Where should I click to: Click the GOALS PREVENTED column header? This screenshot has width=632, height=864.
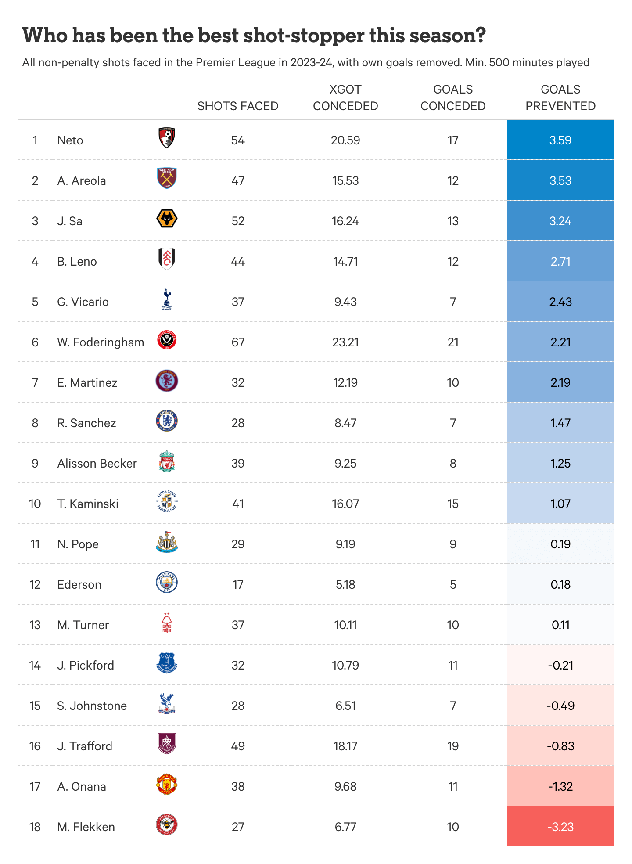560,98
